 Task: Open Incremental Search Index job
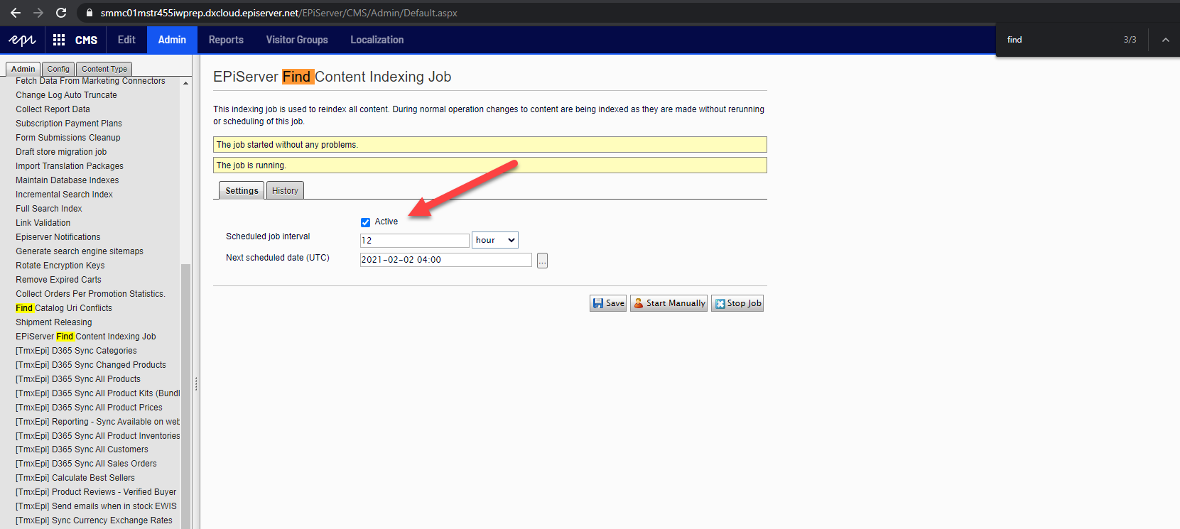(64, 195)
